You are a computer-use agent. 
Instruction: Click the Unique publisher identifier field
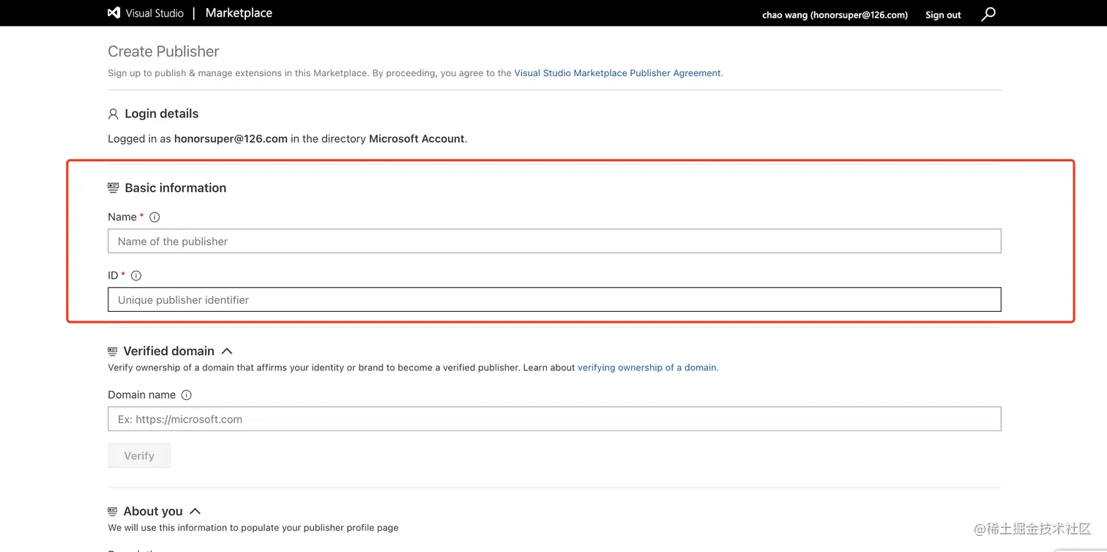pos(553,300)
